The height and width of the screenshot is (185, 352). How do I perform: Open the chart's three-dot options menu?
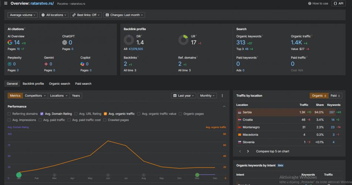222,95
